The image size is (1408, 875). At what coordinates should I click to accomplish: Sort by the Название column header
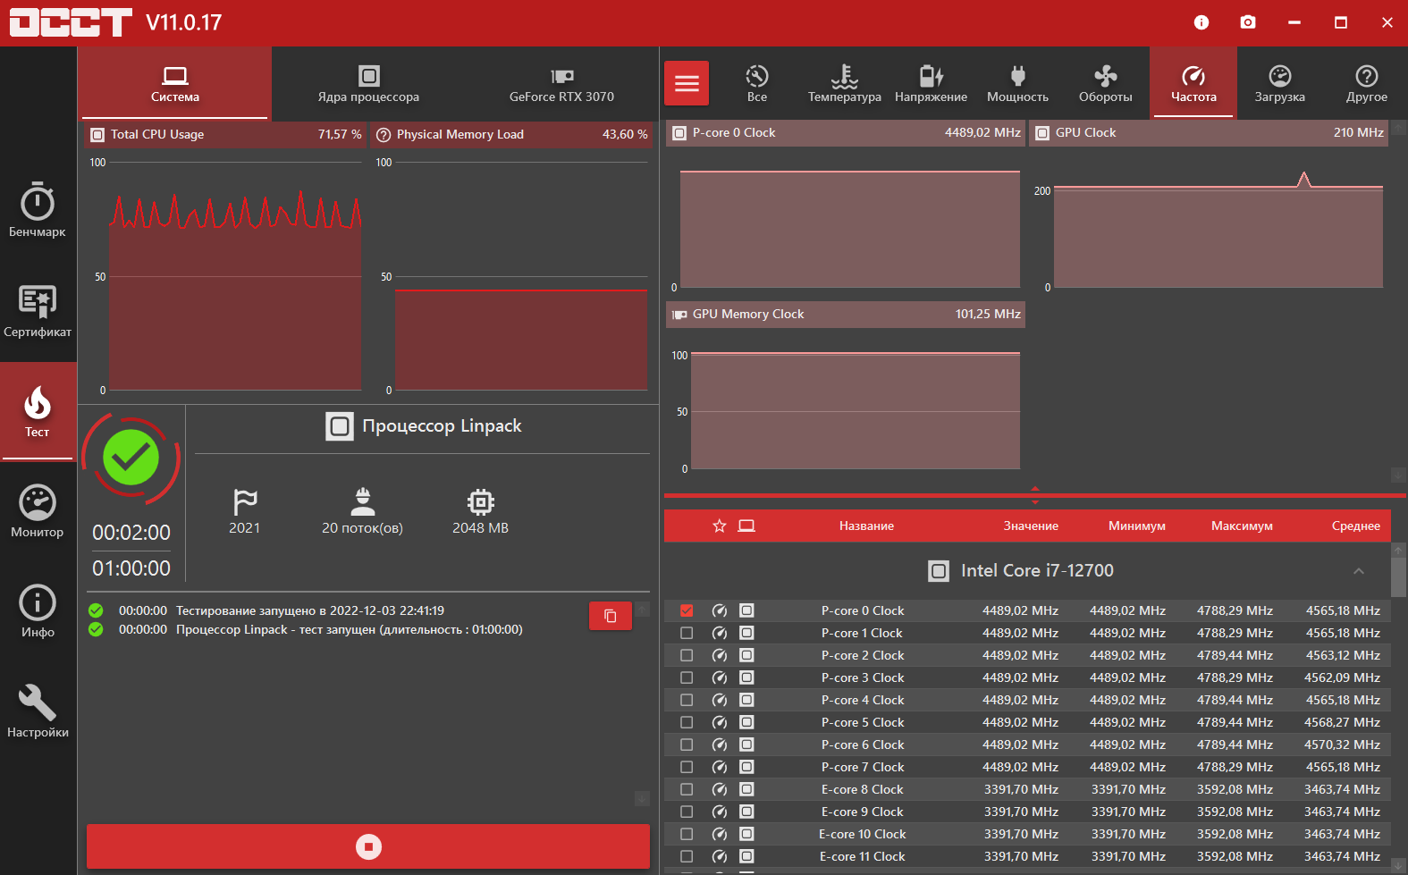tap(866, 526)
